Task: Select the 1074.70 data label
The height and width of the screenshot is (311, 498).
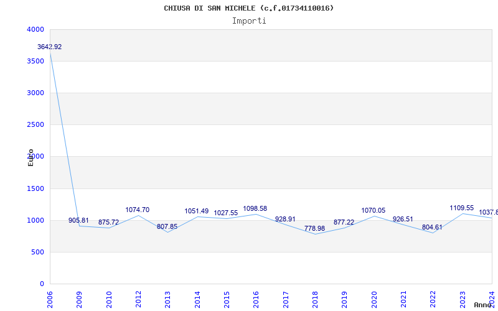Action: [x=137, y=210]
